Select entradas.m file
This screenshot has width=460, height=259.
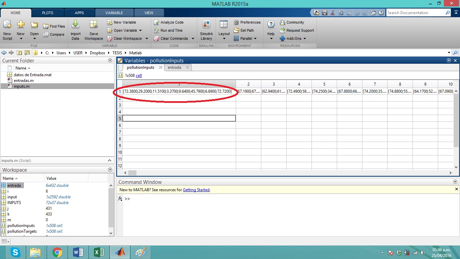coord(24,81)
